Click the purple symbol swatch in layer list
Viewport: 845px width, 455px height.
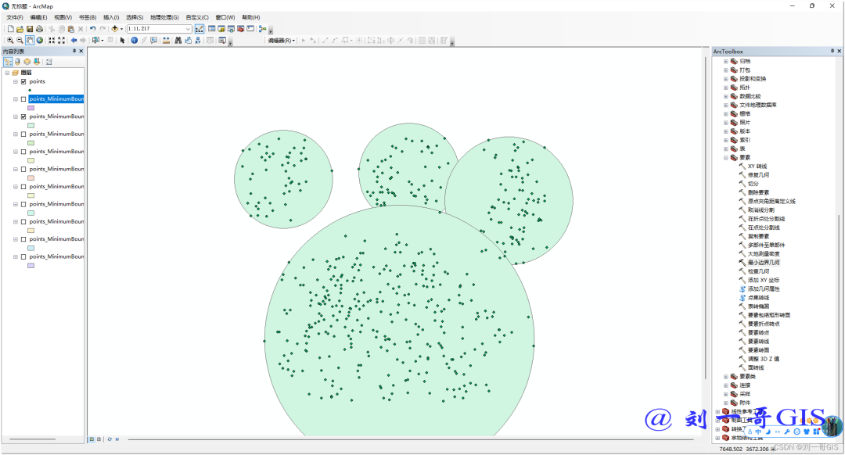tap(31, 108)
